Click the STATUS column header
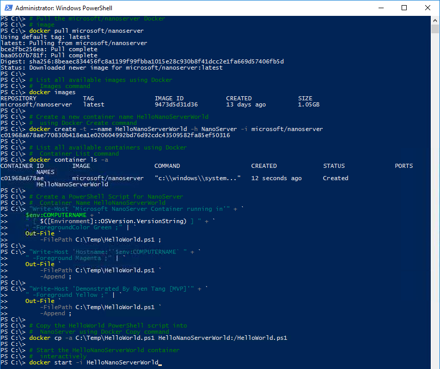 [x=334, y=166]
